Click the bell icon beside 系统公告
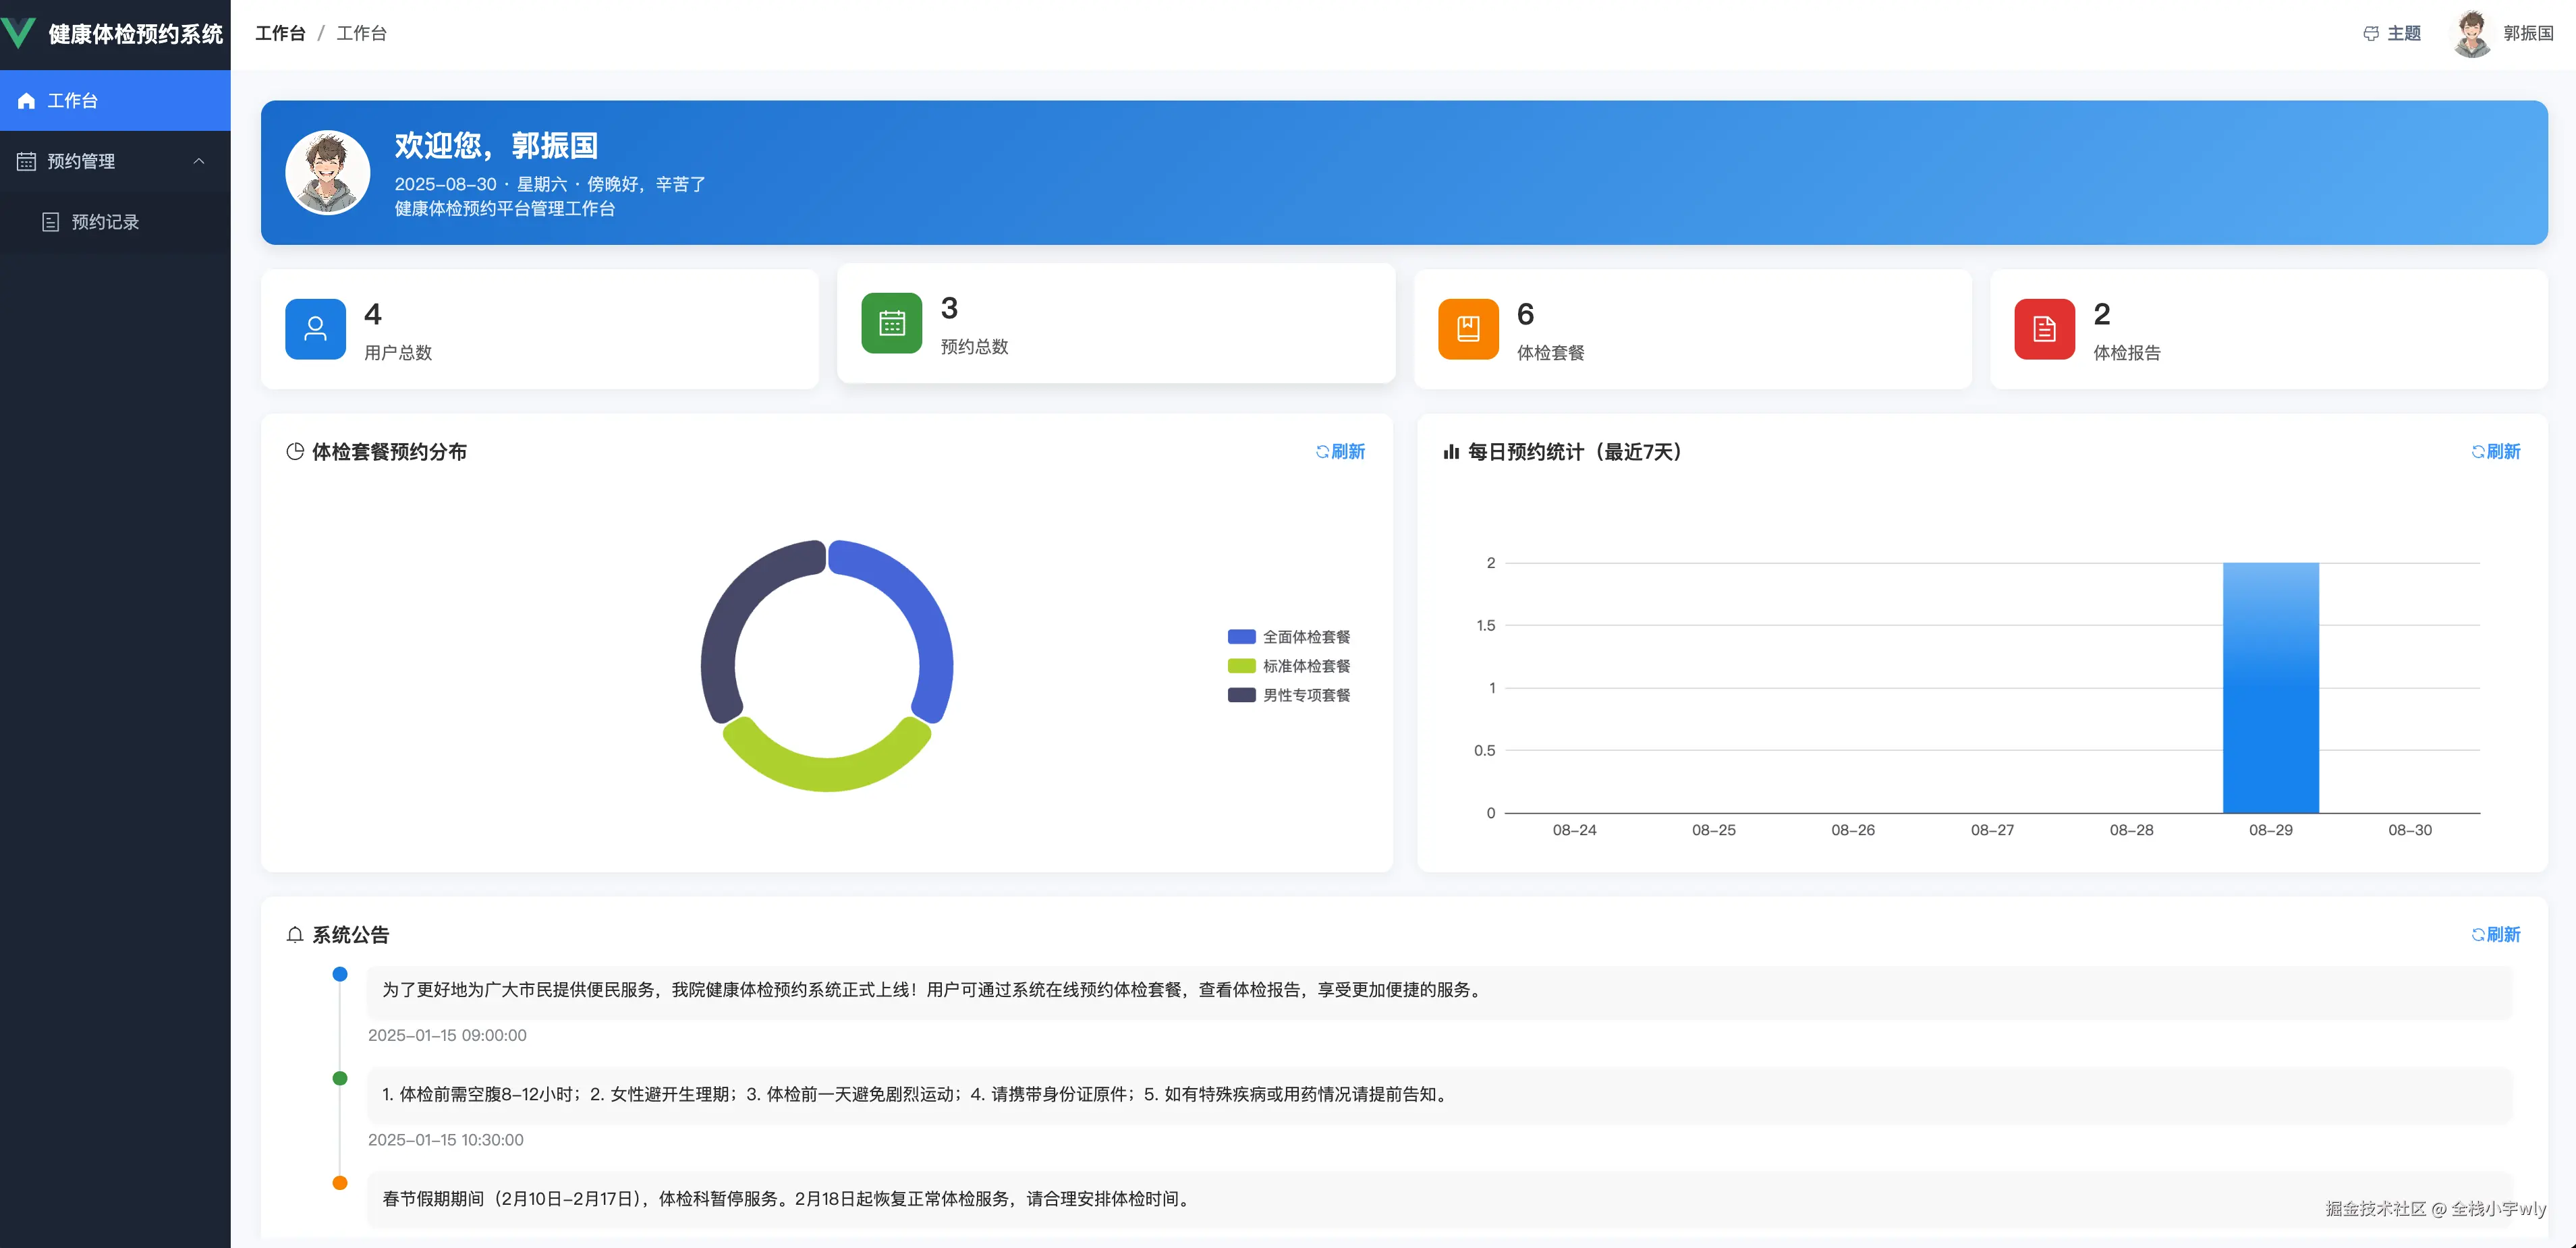The height and width of the screenshot is (1248, 2576). [294, 934]
